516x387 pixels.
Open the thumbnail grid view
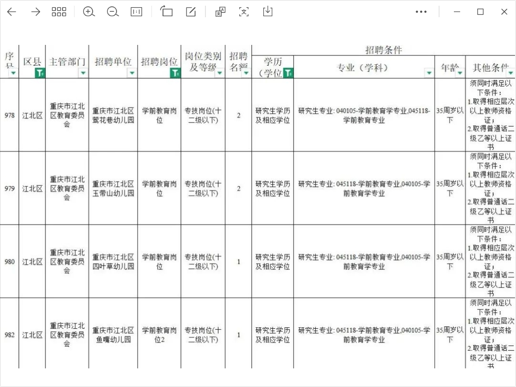59,11
